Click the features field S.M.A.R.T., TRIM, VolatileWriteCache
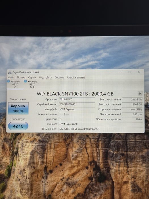The height and width of the screenshot is (199, 149). [101, 129]
